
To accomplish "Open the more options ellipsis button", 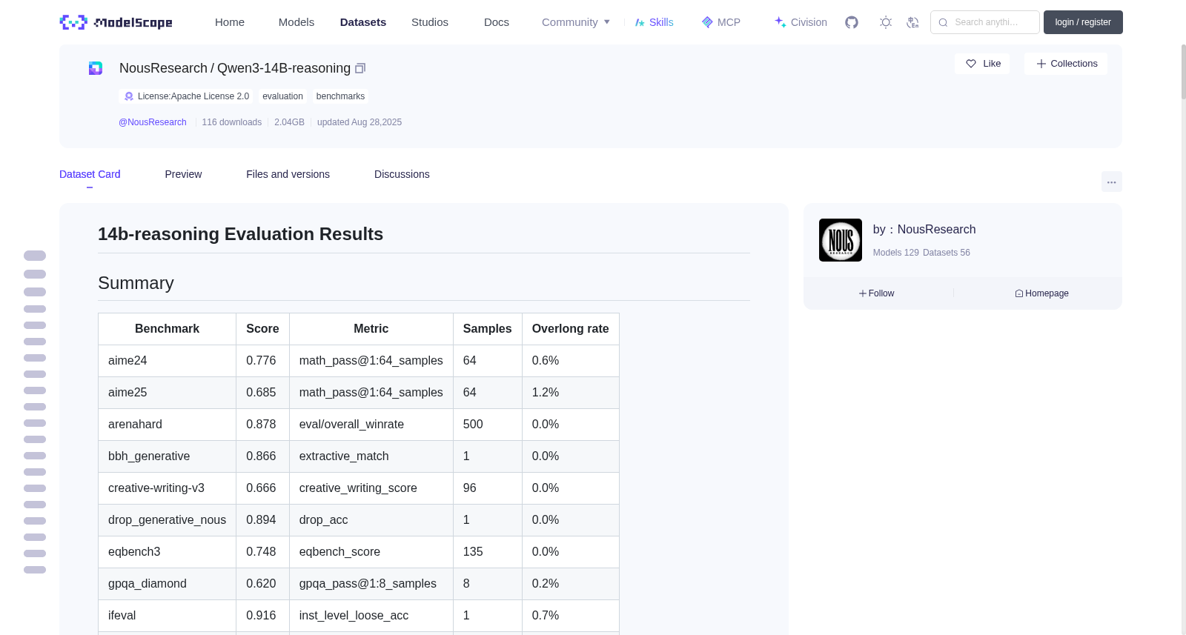I will tap(1112, 182).
